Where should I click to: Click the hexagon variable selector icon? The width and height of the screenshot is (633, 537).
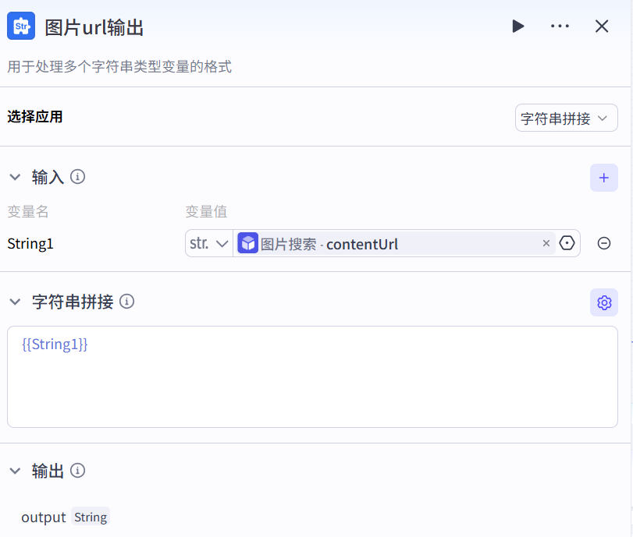coord(567,244)
